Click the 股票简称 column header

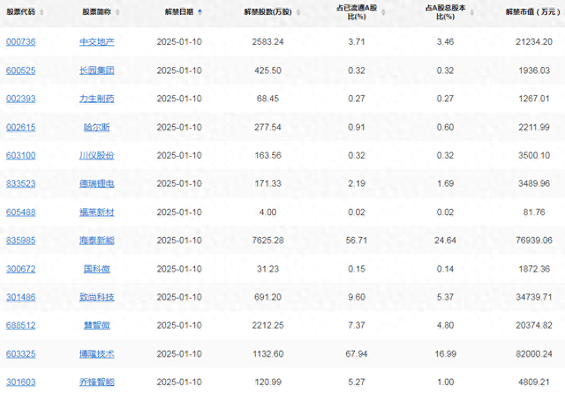pos(96,11)
